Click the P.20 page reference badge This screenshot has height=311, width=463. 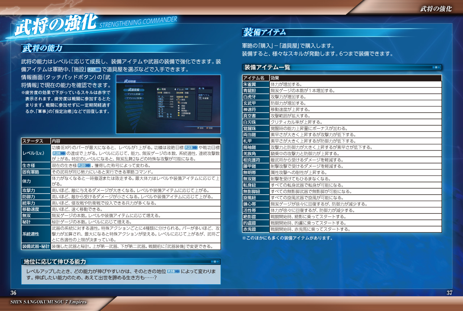(84, 165)
